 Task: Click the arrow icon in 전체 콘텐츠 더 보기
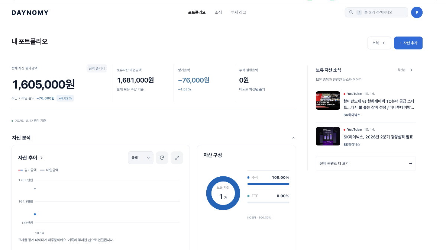click(x=410, y=163)
